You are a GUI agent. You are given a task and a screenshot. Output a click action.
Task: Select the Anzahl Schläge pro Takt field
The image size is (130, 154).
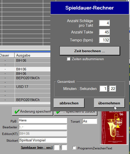pyautogui.click(x=104, y=23)
